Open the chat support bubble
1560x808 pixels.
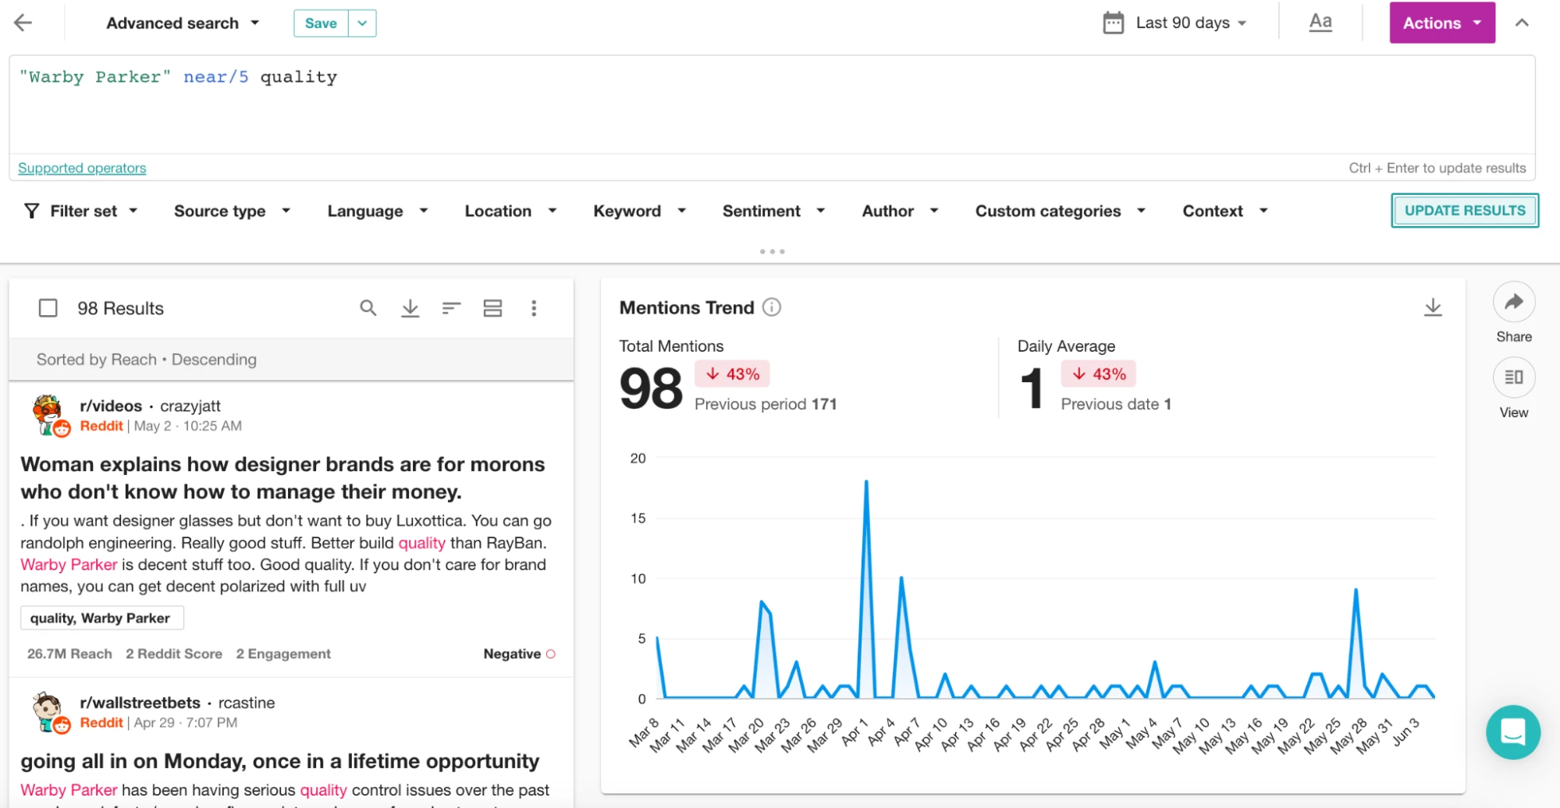click(1513, 732)
